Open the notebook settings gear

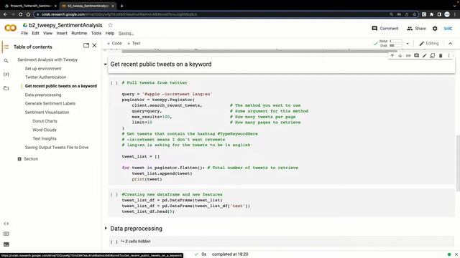click(435, 29)
